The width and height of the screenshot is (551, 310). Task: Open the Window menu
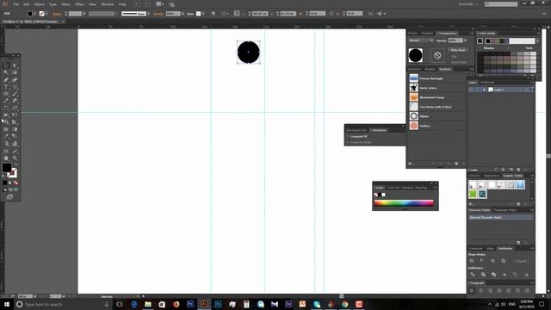tap(107, 4)
